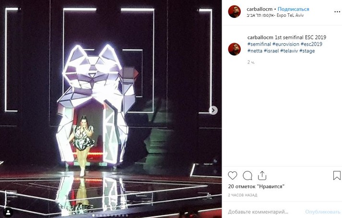
Task: Open the Expo Tel Aviv location link
Action: pyautogui.click(x=275, y=15)
